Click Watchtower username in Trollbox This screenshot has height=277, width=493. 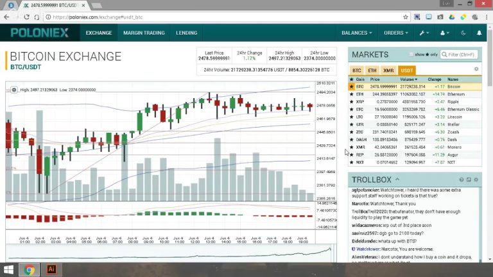(368, 249)
